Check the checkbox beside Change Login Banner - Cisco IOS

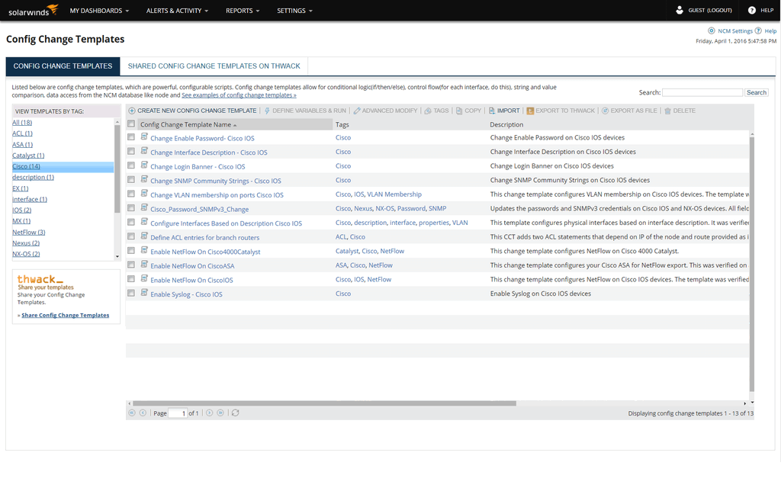(x=132, y=165)
